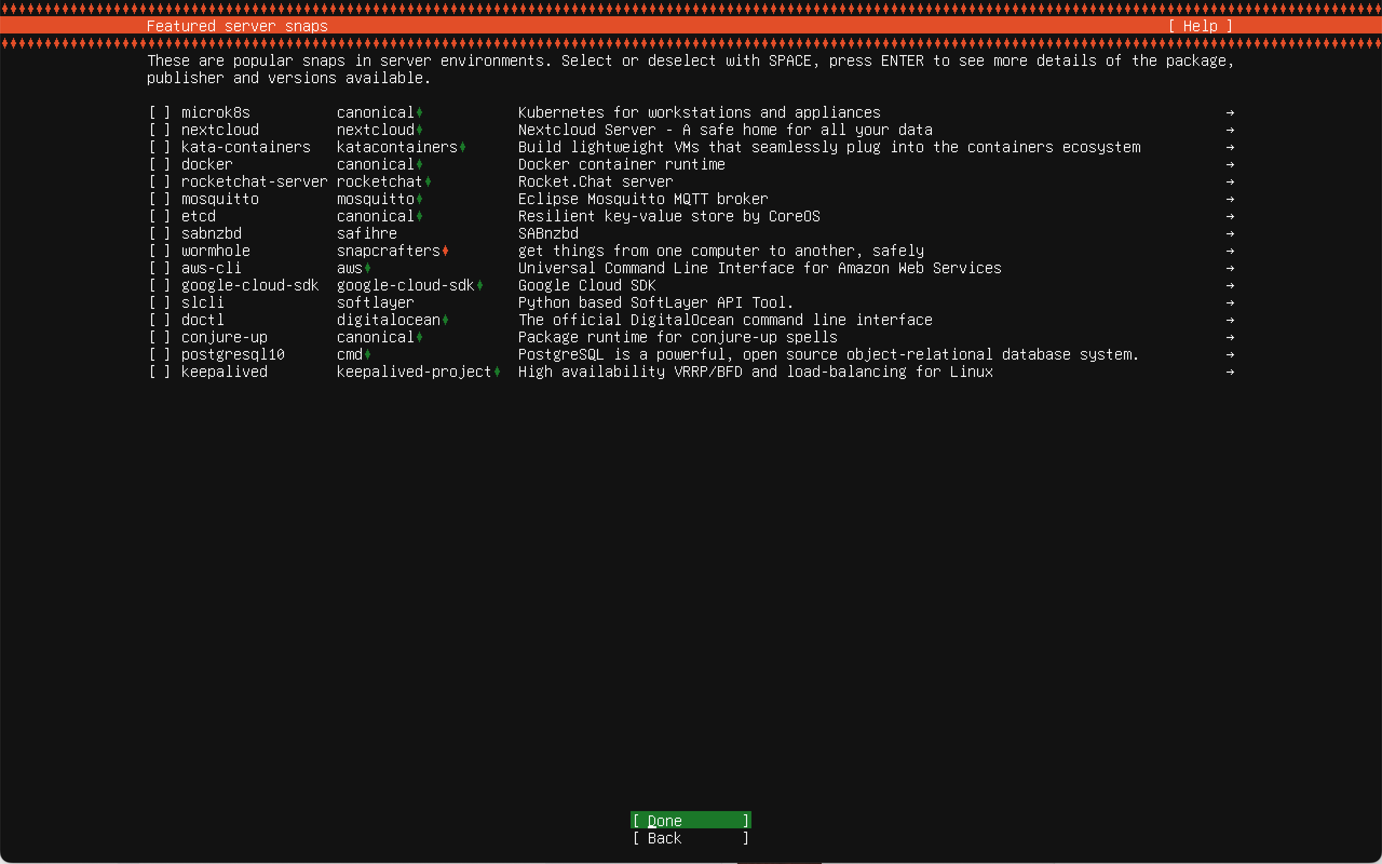Show details arrow for Docker container runtime

1230,165
